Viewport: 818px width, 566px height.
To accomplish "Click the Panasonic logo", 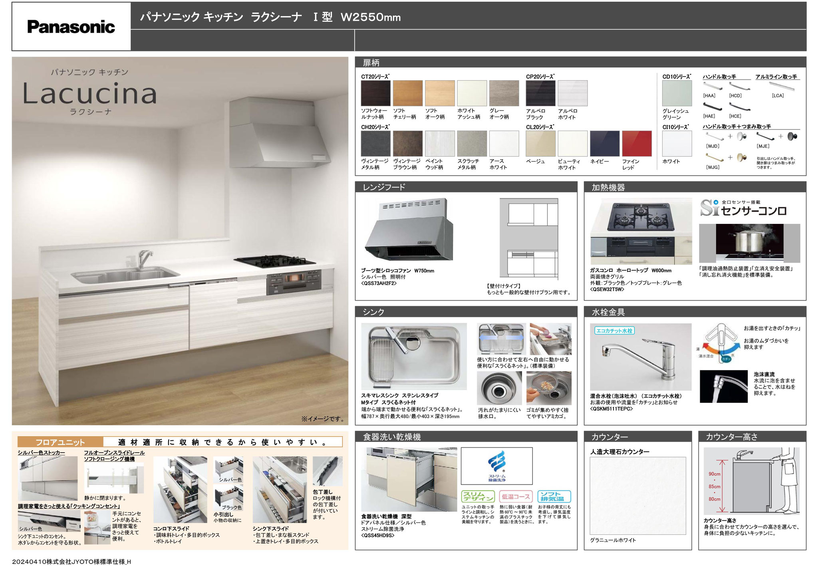I will tap(71, 27).
